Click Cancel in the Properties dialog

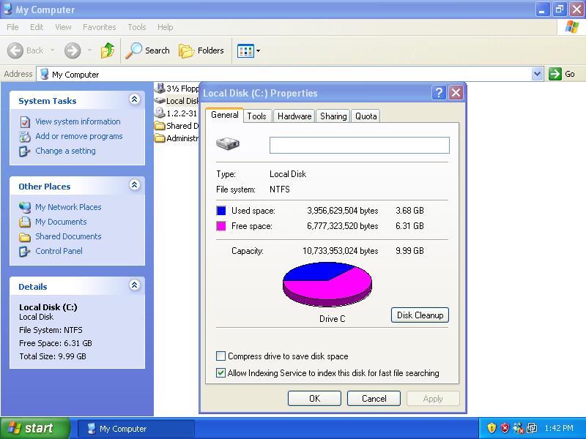[x=374, y=399]
